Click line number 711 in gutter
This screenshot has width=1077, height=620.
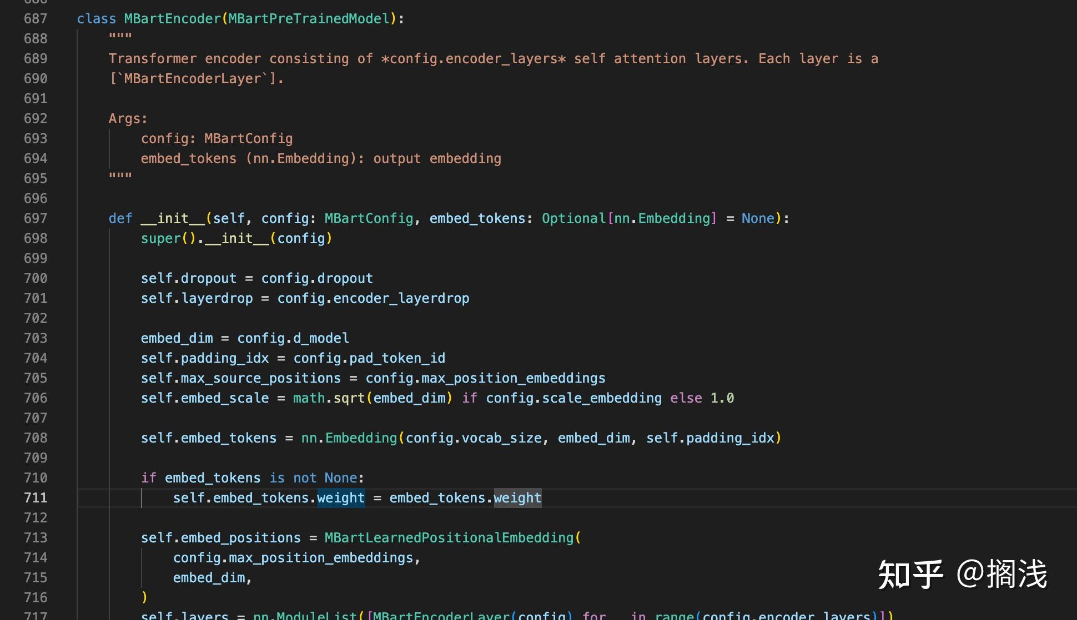pos(36,497)
